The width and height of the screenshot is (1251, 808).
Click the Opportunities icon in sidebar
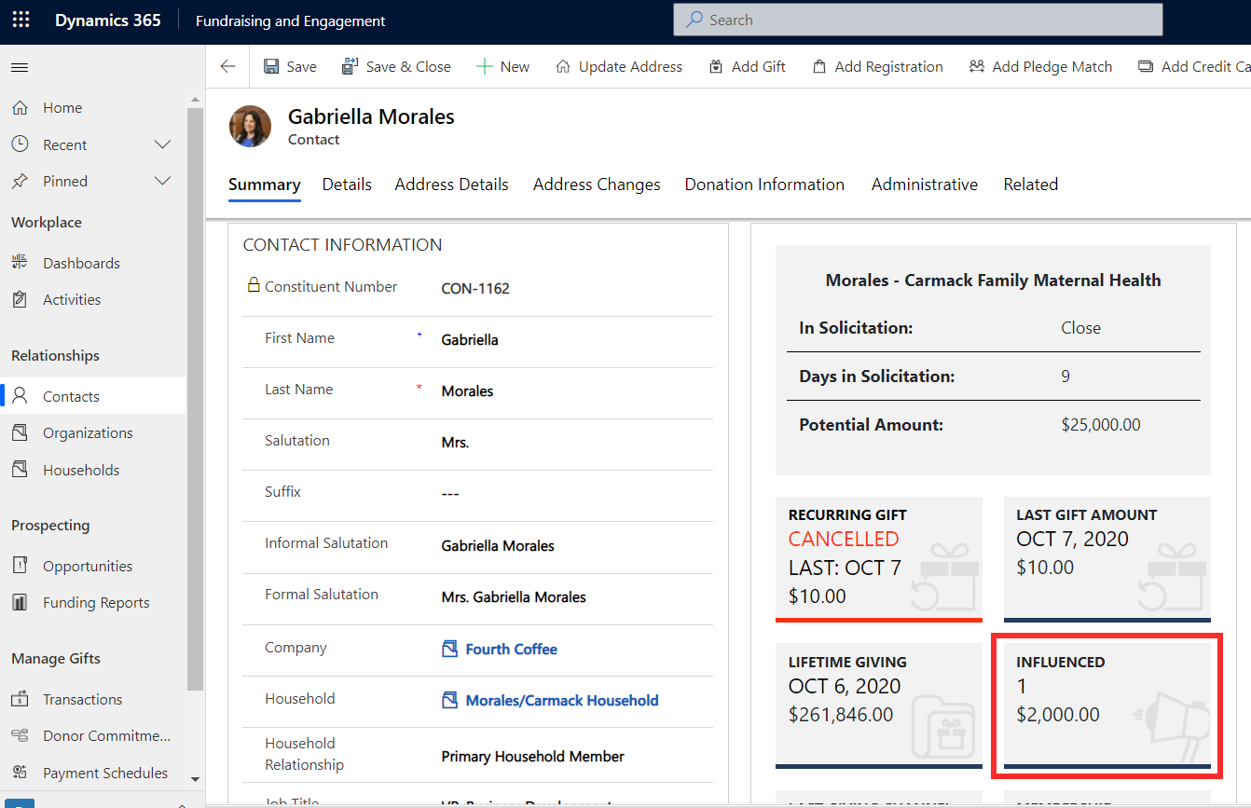pos(20,566)
